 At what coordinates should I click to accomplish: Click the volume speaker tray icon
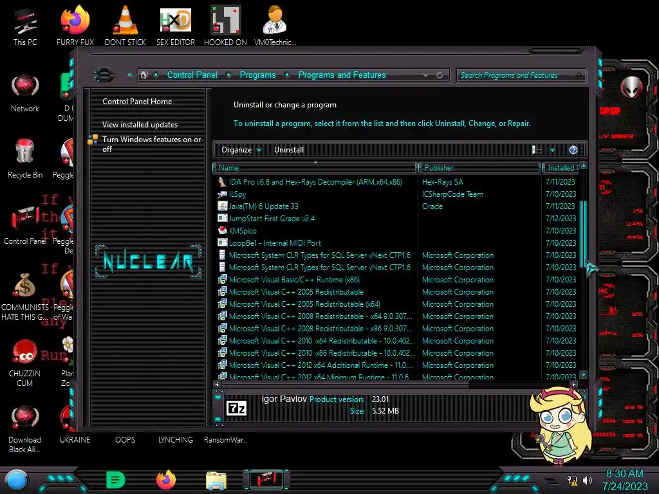587,480
